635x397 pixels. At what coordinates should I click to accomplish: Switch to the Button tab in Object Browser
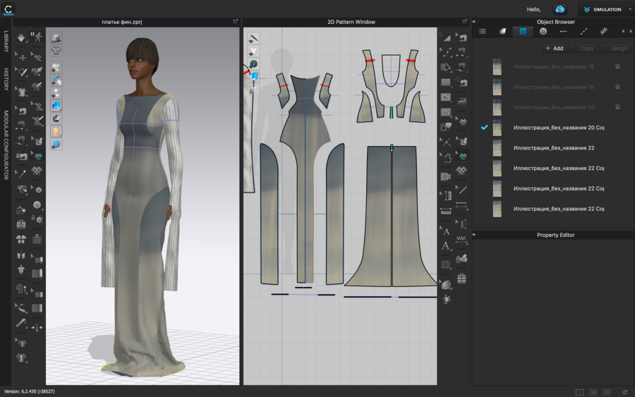pos(543,31)
